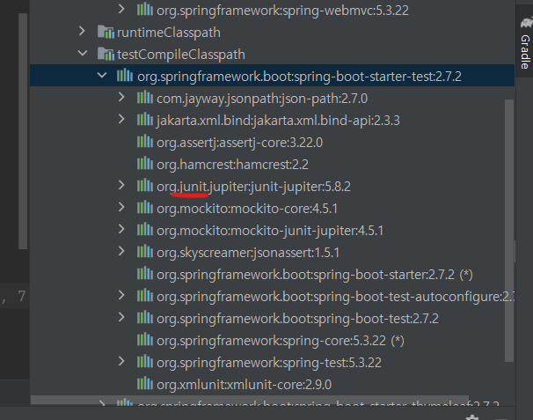Expand the junit-jupiter:5.8.2 dependency

[x=121, y=185]
